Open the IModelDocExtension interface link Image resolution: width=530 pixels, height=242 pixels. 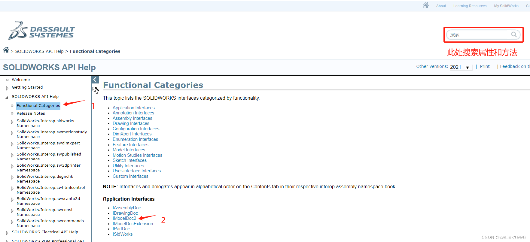point(133,224)
